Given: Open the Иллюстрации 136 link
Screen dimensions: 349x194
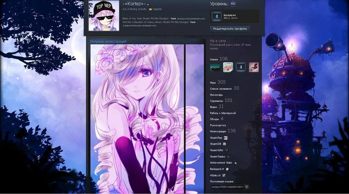Looking at the screenshot, I should pos(223,131).
